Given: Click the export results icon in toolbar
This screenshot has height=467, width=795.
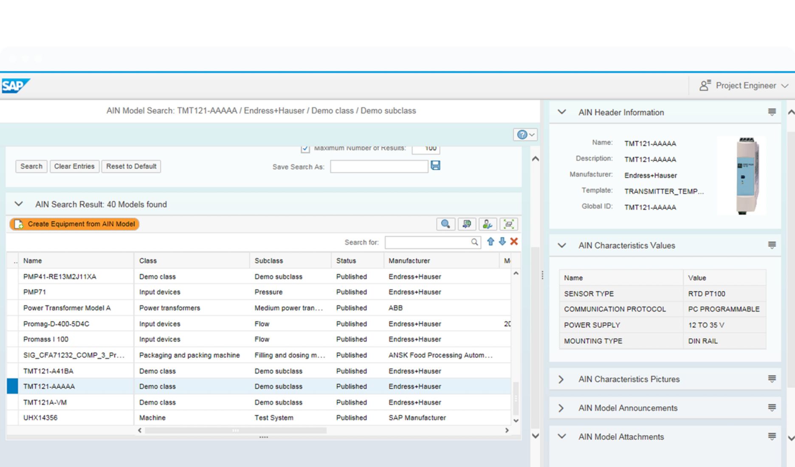Looking at the screenshot, I should click(x=467, y=224).
